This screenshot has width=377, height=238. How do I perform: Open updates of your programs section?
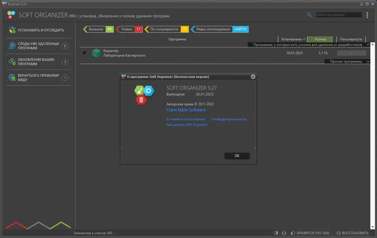coord(38,62)
